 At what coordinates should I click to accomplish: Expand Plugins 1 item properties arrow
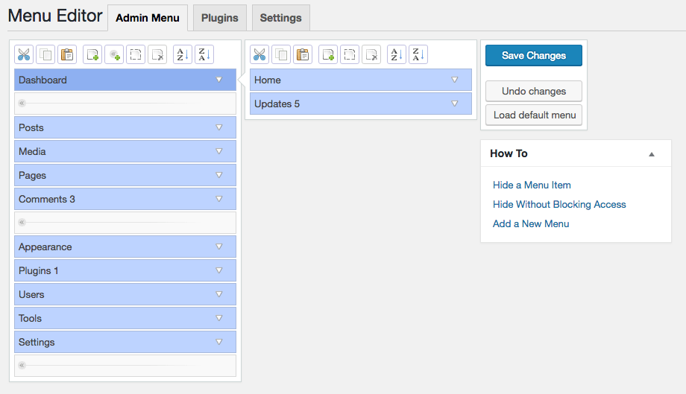pyautogui.click(x=219, y=270)
